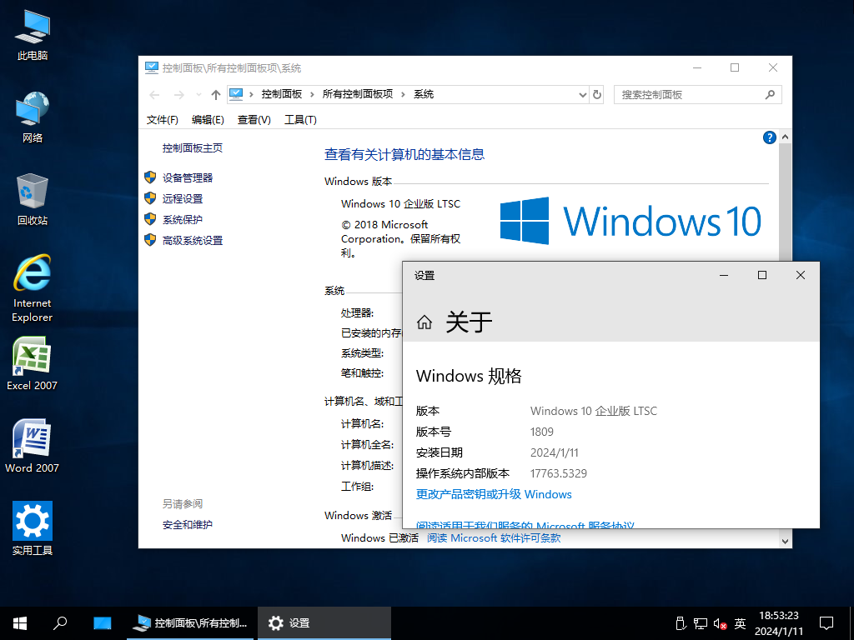854x640 pixels.
Task: Select the 实用工具 desktop icon
Action: click(x=33, y=528)
